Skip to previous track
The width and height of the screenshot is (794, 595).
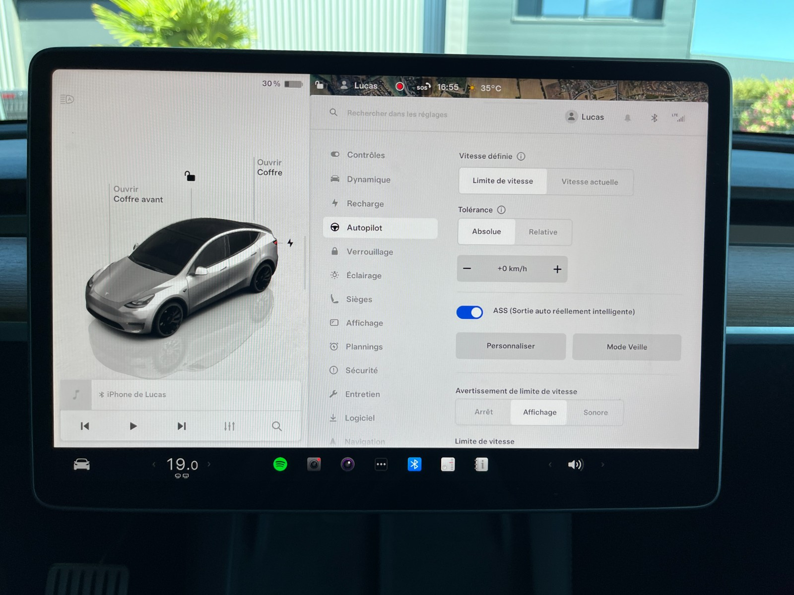click(x=85, y=426)
